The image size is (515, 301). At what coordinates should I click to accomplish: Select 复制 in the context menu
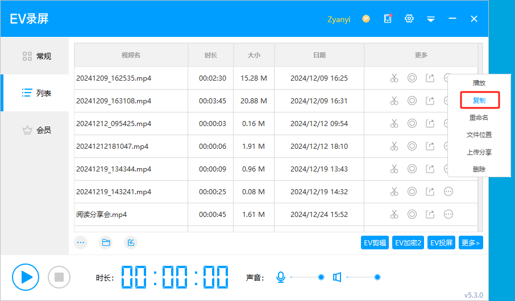click(x=479, y=100)
